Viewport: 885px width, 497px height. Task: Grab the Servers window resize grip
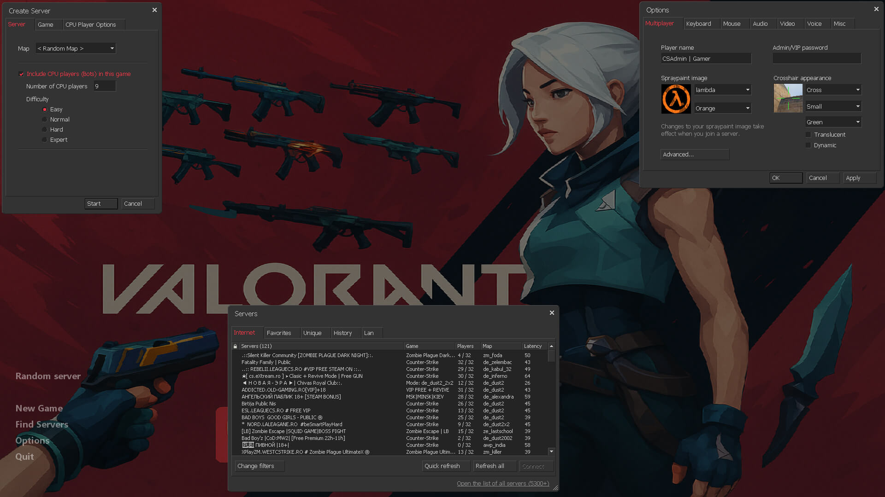555,488
